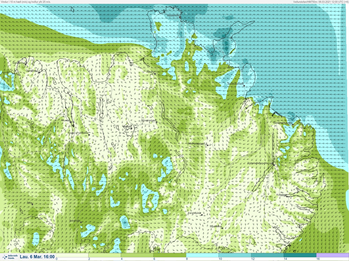Click the Veðurstofan/HM750m model run text

tap(320, 2)
